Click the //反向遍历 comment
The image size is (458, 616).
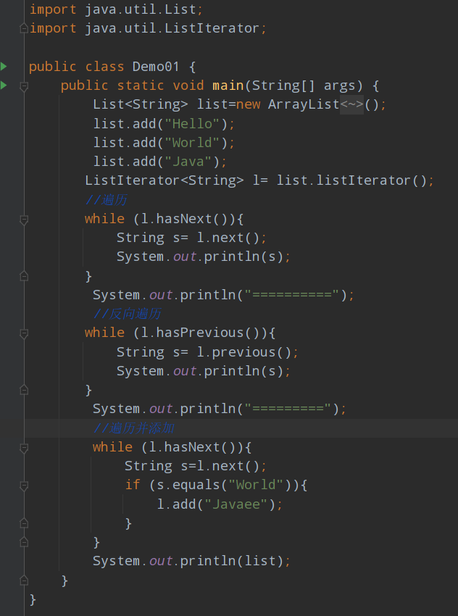click(x=128, y=314)
